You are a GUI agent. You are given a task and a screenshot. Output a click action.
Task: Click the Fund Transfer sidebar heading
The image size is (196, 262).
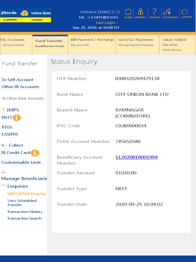(20, 64)
